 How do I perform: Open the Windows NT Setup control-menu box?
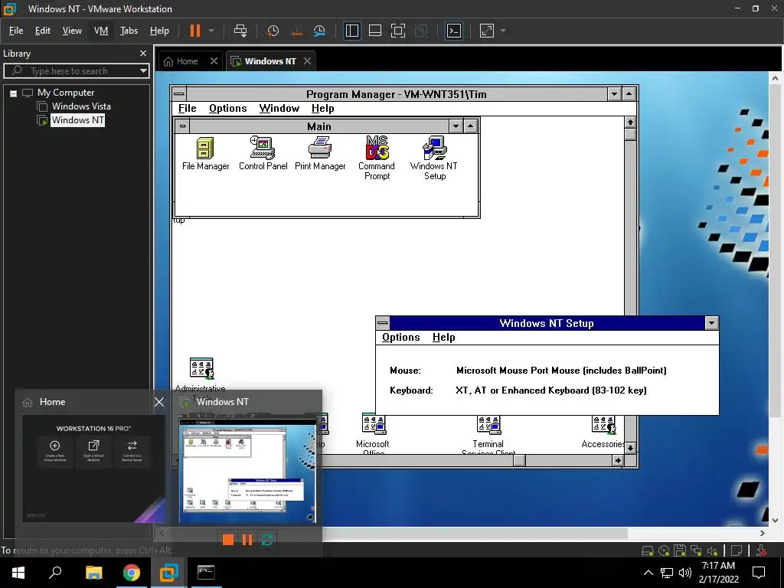[383, 323]
